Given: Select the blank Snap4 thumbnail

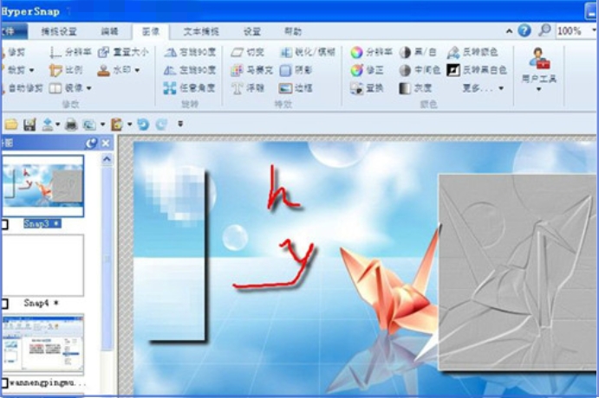Looking at the screenshot, I should pyautogui.click(x=42, y=265).
